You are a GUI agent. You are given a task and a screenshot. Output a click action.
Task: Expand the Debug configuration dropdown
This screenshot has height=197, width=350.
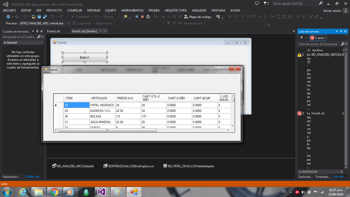click(118, 17)
